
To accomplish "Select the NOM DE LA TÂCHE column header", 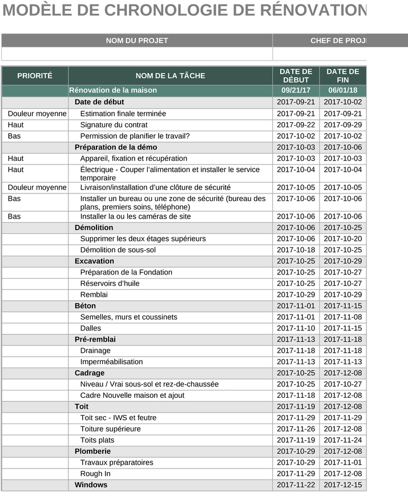I will coord(170,75).
